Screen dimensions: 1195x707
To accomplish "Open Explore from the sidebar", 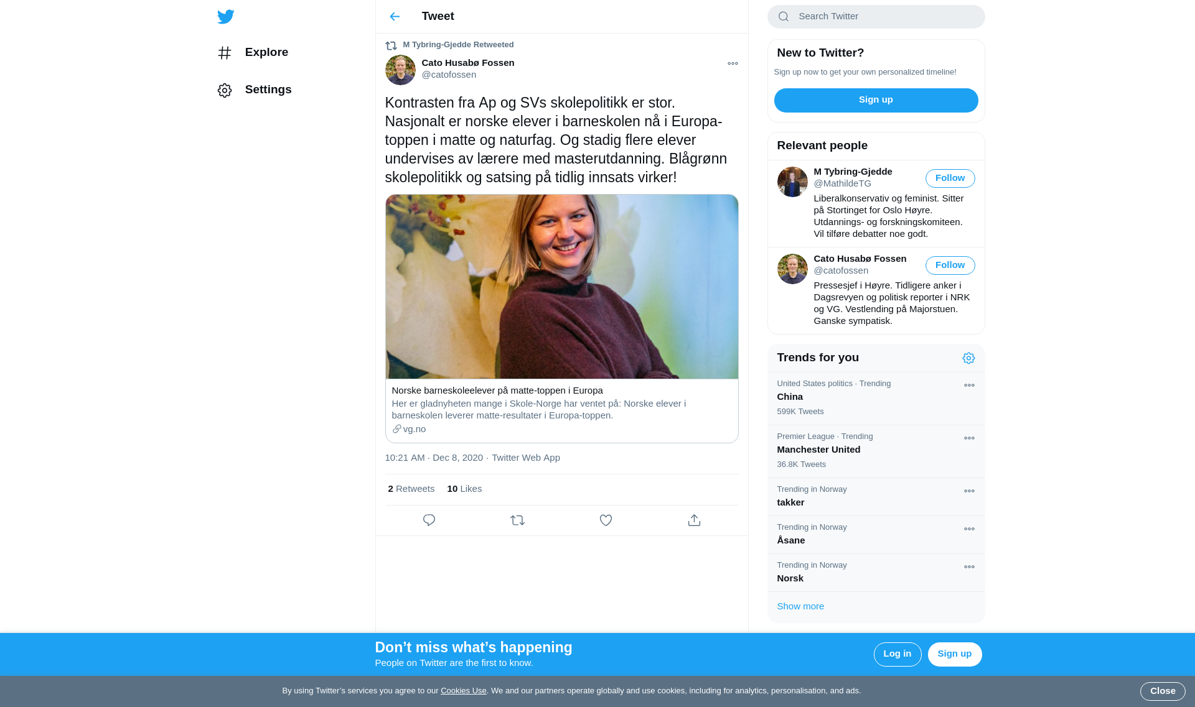I will tap(253, 53).
